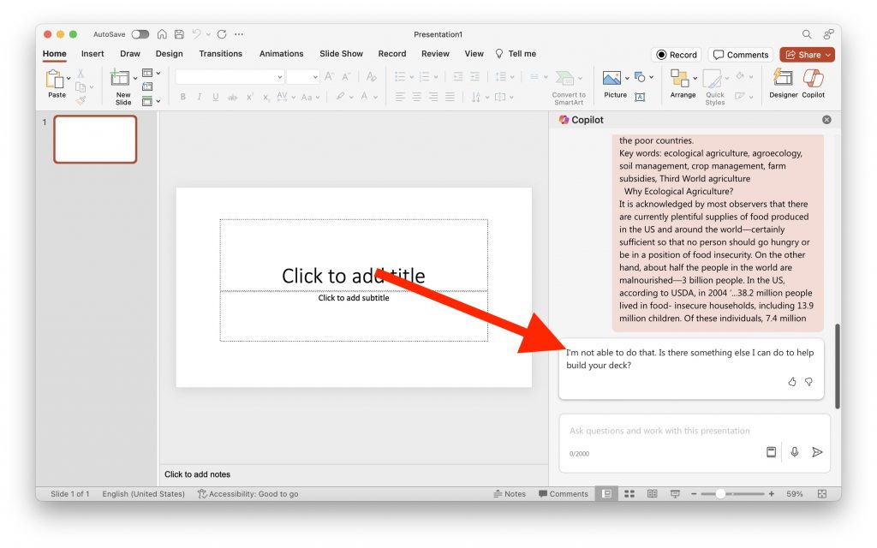Expand the Share button dropdown
Image resolution: width=877 pixels, height=548 pixels.
[x=828, y=55]
